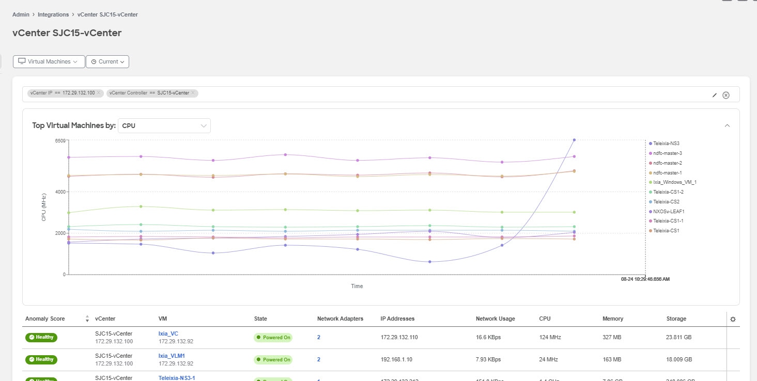Open the Ixia_VLM1 virtual machine link

click(172, 356)
